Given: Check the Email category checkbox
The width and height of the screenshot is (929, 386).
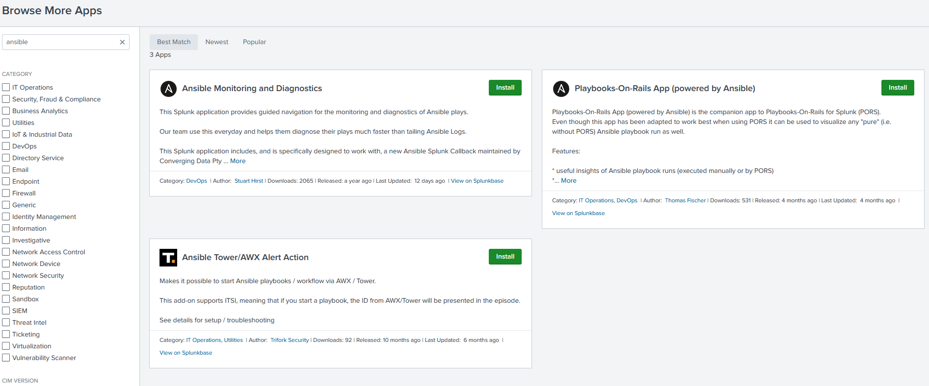Looking at the screenshot, I should (x=6, y=169).
